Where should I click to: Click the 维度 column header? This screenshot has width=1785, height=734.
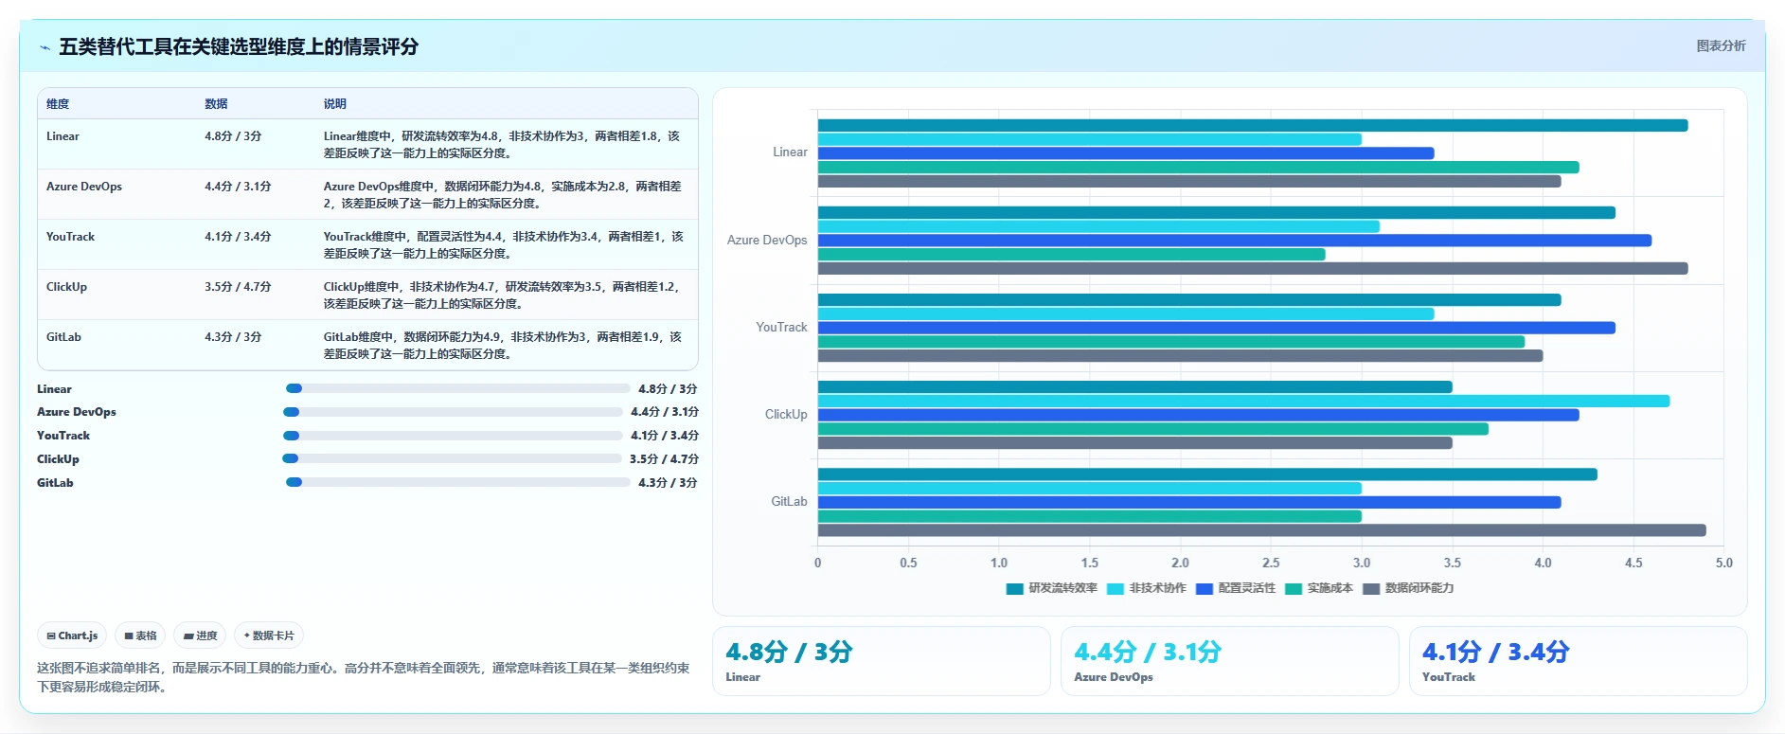(58, 104)
